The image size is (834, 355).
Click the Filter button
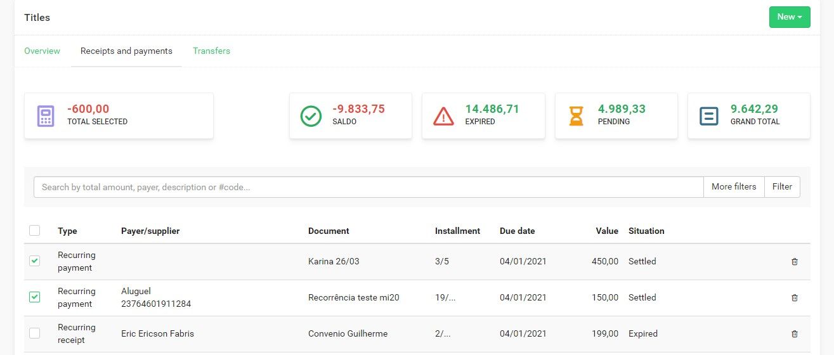782,187
